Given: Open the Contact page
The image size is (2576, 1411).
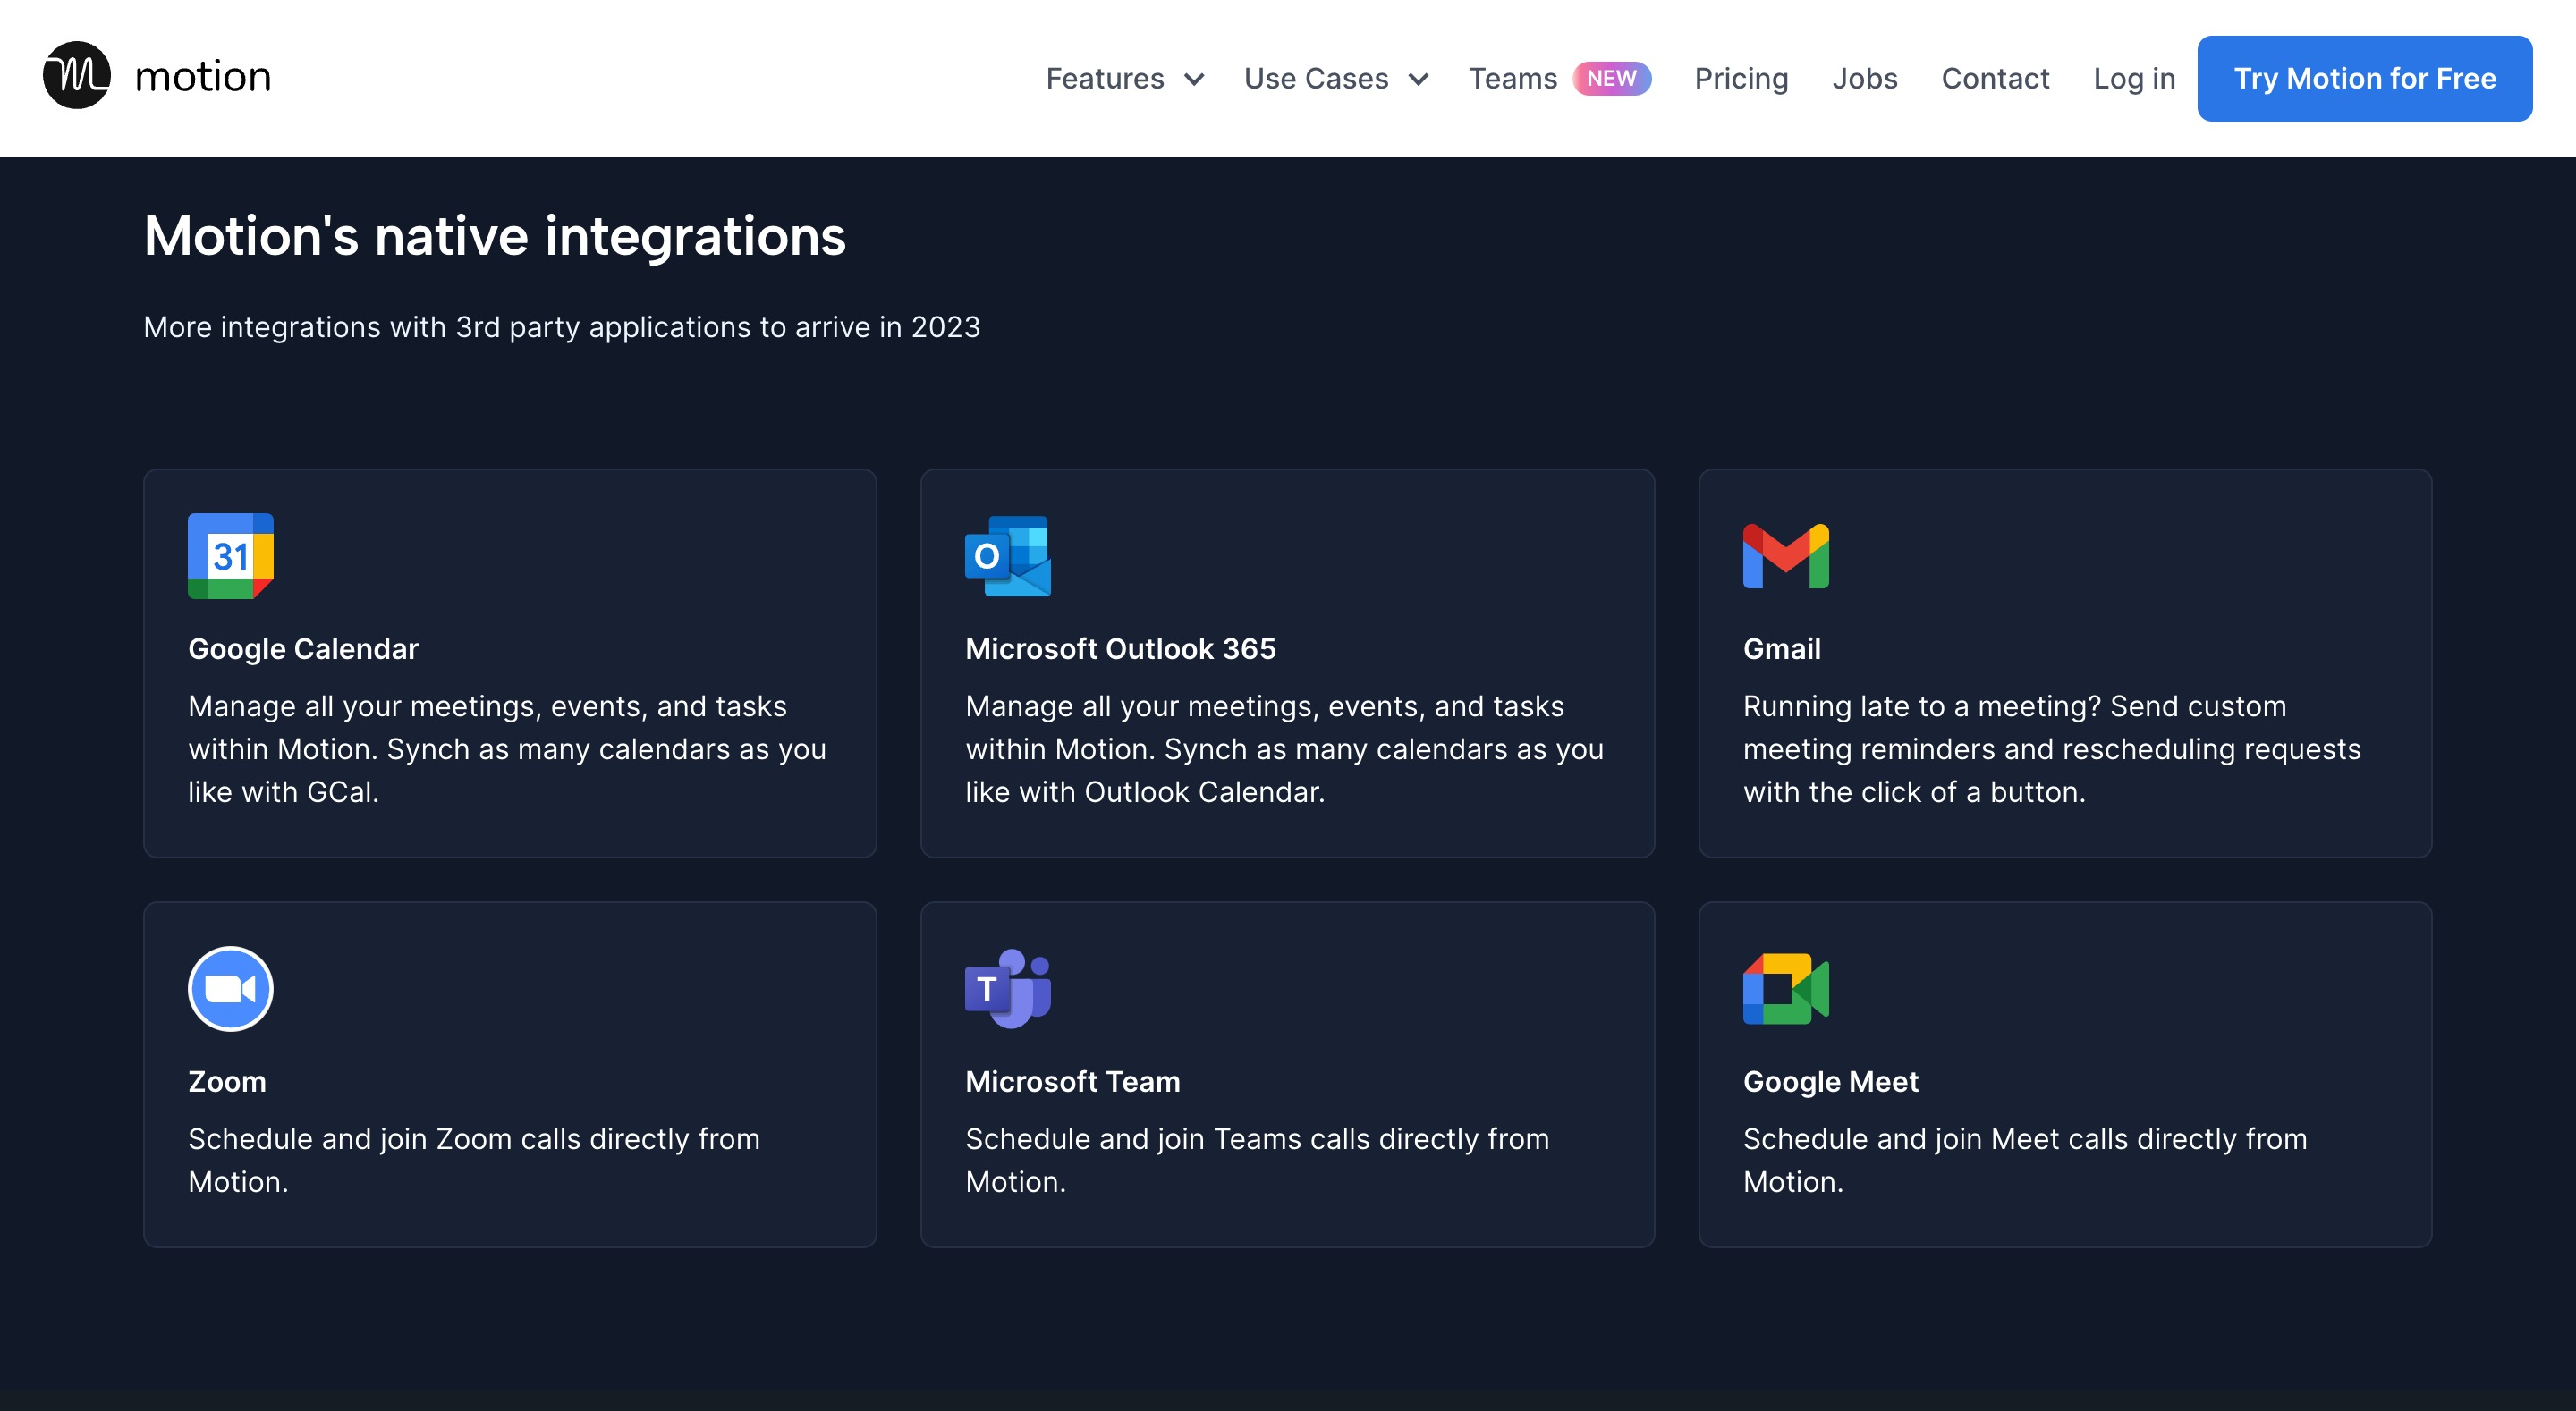Looking at the screenshot, I should point(1995,78).
